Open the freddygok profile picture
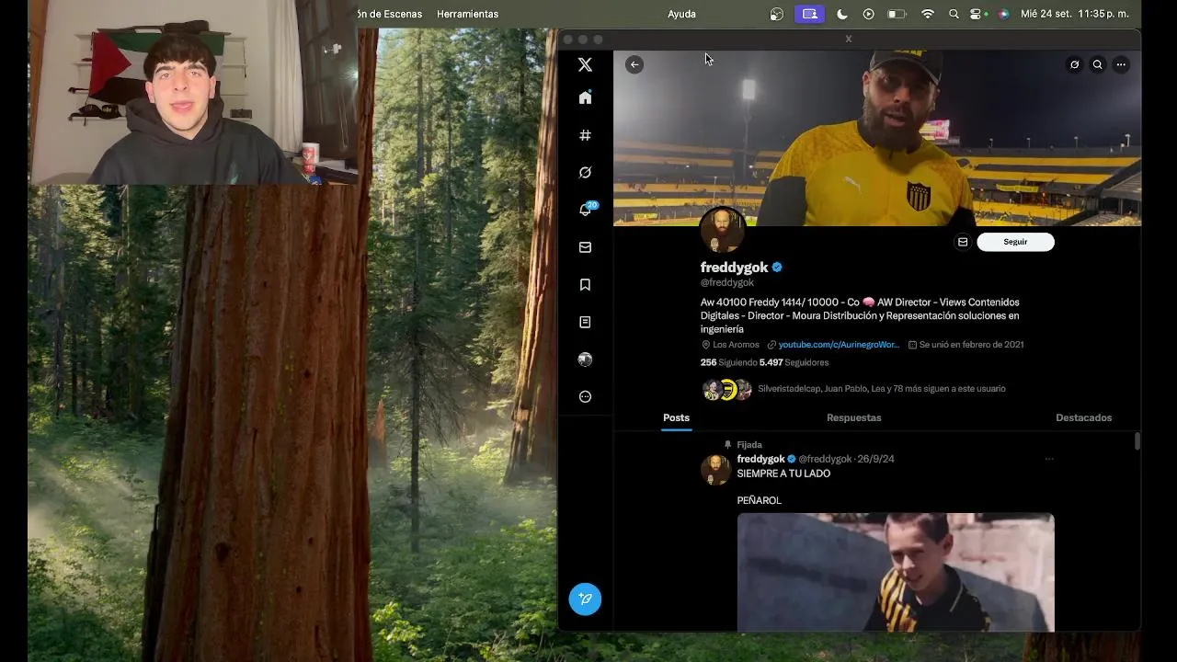Viewport: 1177px width, 662px height. pos(722,229)
